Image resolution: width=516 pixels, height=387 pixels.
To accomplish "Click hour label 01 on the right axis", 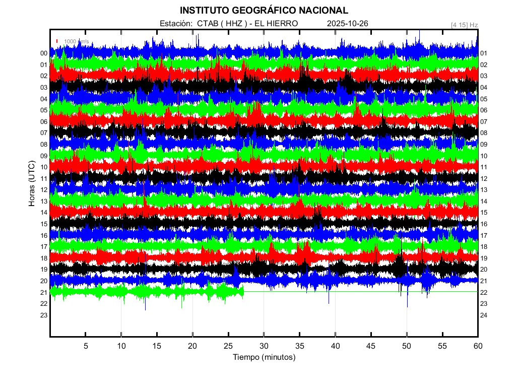I will click(x=484, y=53).
